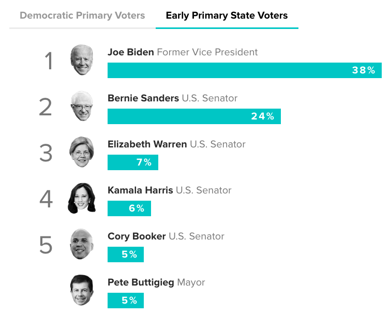Switch to Democratic Primary Voters tab
390x315 pixels.
click(82, 16)
